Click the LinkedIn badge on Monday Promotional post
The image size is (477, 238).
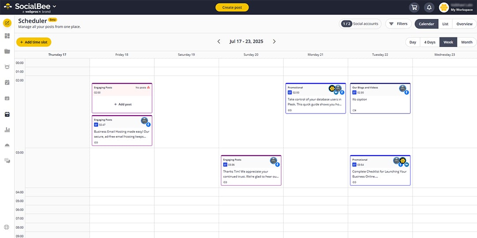pos(336,92)
